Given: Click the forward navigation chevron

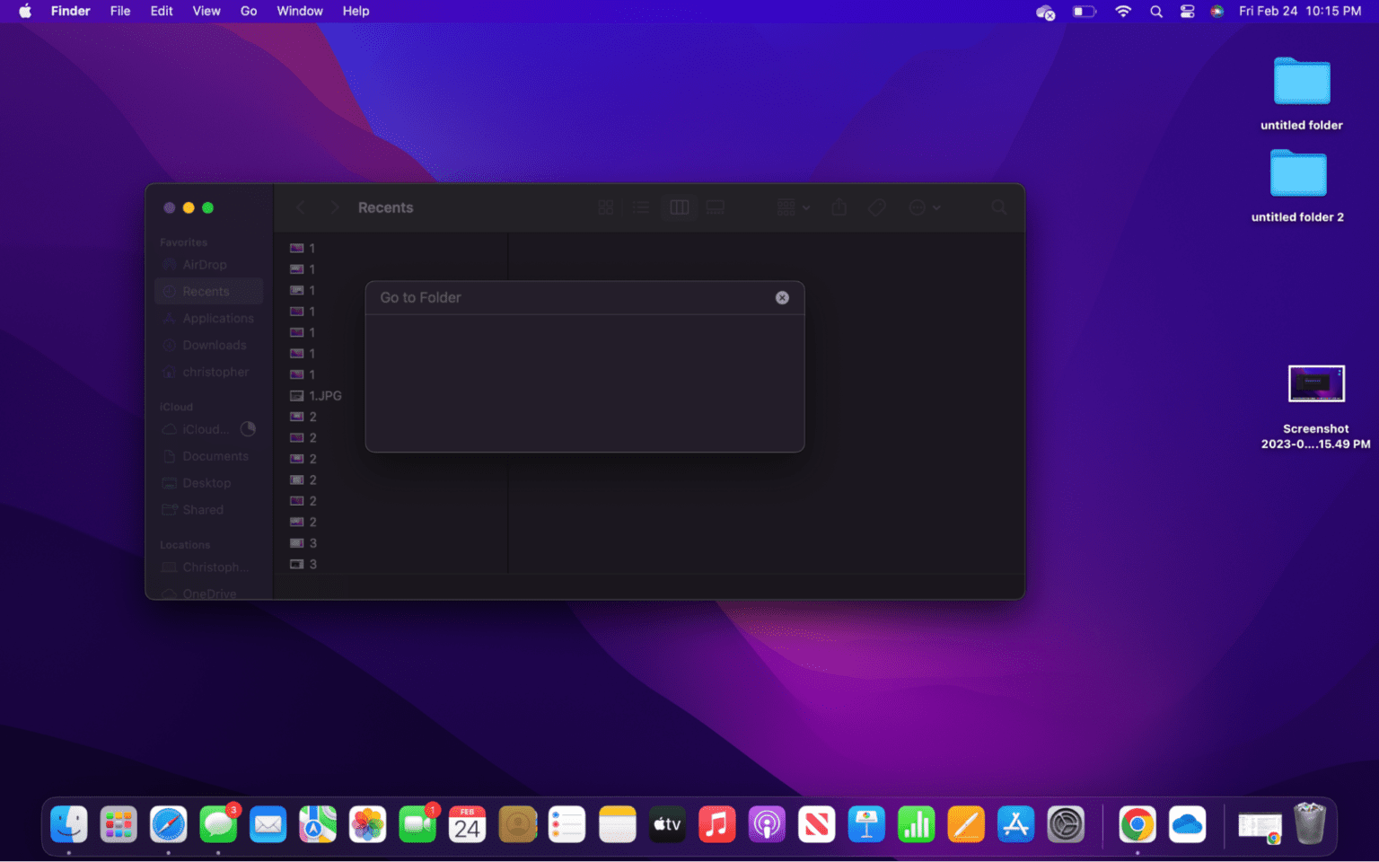Looking at the screenshot, I should point(333,207).
